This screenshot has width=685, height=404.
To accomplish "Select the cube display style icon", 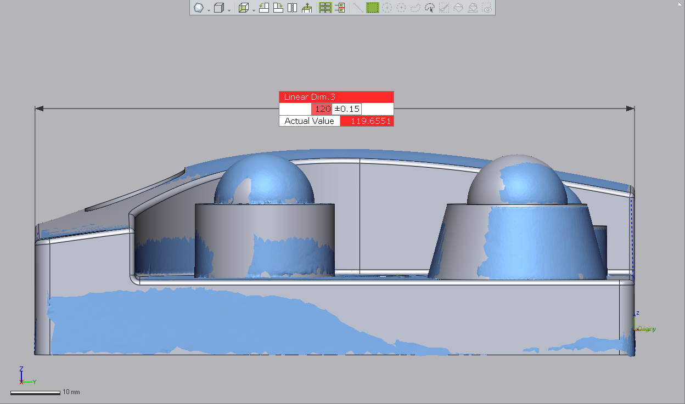I will (x=218, y=8).
